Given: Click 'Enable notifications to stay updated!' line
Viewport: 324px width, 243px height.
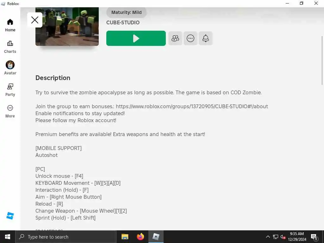Looking at the screenshot, I should tap(80, 114).
